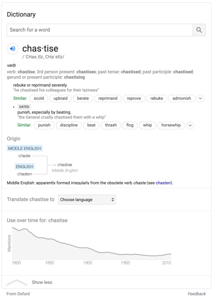Open the Choose language dropdown
Screen dimensions: 215x299
click(x=87, y=200)
